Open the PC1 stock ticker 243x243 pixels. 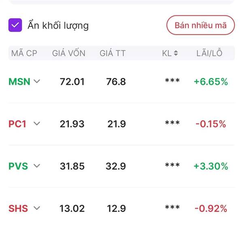[x=17, y=124]
